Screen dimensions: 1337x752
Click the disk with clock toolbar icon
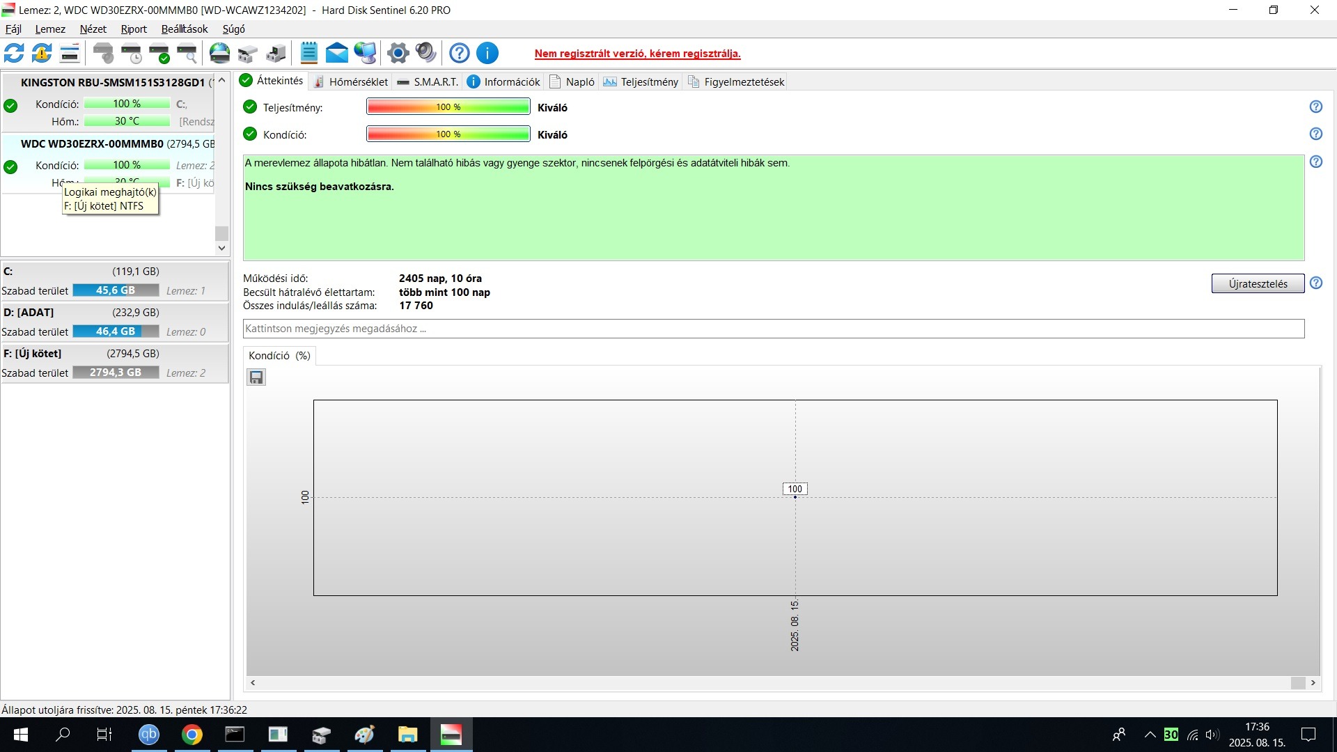coord(131,53)
